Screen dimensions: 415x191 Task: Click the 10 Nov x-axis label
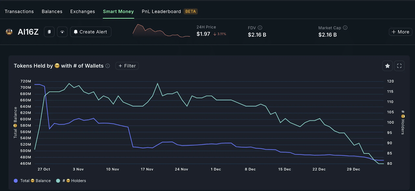pos(113,169)
